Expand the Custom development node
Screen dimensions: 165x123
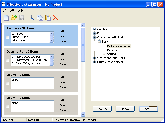tap(94, 62)
